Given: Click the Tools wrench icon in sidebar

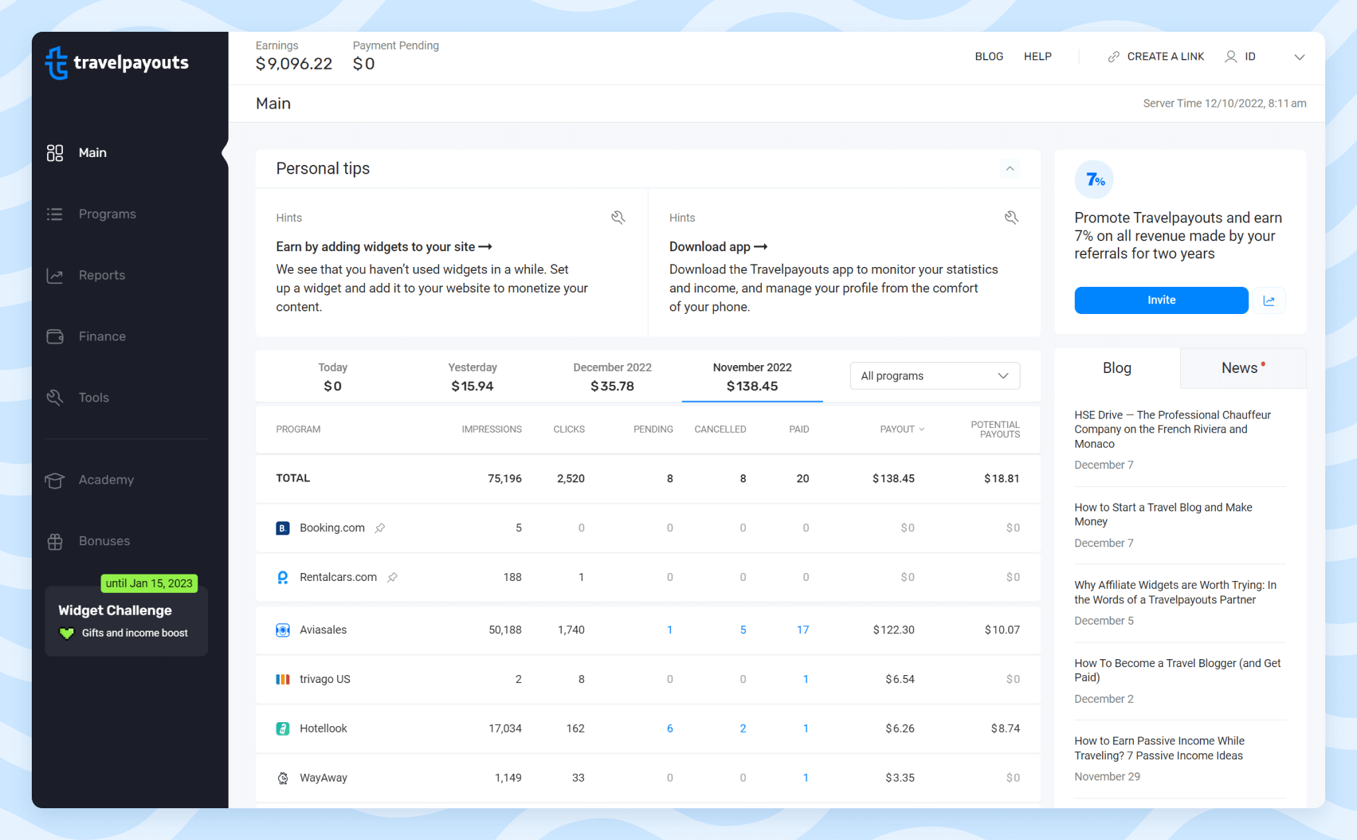Looking at the screenshot, I should coord(55,397).
